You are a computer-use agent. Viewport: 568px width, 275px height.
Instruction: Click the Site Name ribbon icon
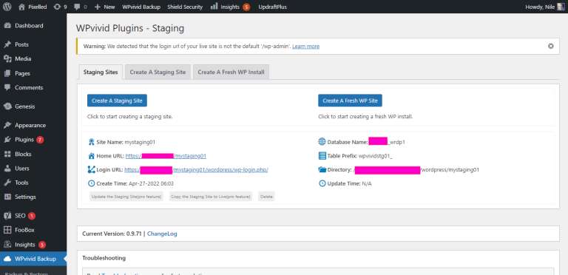(x=91, y=142)
